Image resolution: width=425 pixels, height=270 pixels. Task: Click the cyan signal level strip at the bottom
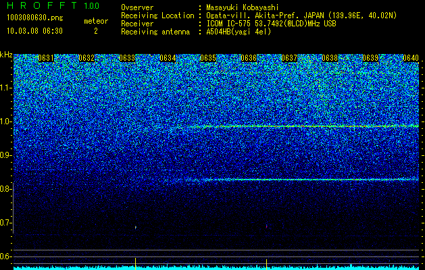[216, 267]
